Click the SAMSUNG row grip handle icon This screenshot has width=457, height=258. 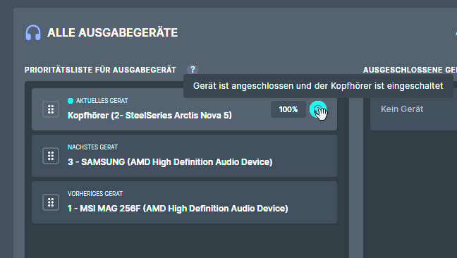[51, 156]
